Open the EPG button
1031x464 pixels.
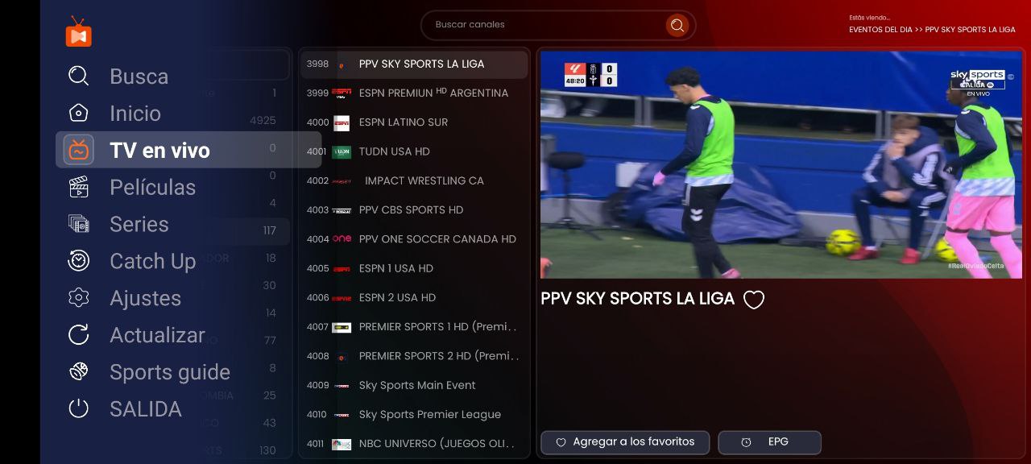click(769, 442)
